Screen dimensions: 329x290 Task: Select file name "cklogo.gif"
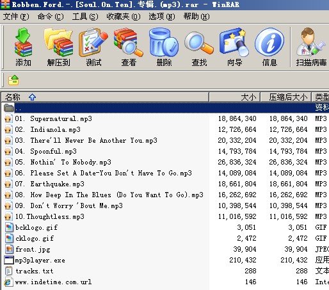(x=35, y=238)
